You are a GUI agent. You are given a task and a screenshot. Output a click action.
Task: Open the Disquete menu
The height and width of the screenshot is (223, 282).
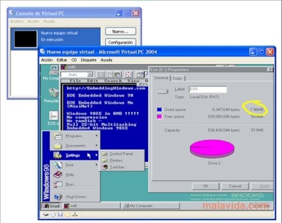click(88, 60)
